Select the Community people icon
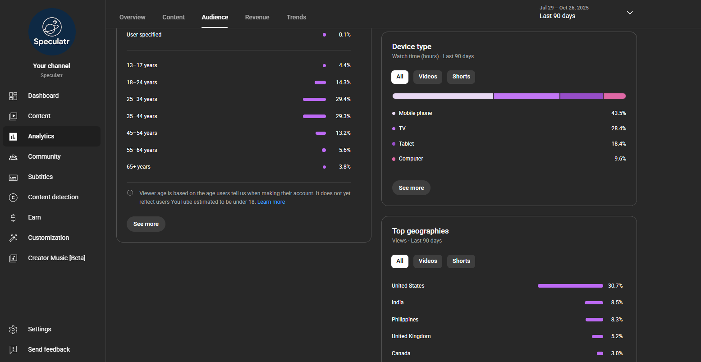701x362 pixels. click(13, 157)
